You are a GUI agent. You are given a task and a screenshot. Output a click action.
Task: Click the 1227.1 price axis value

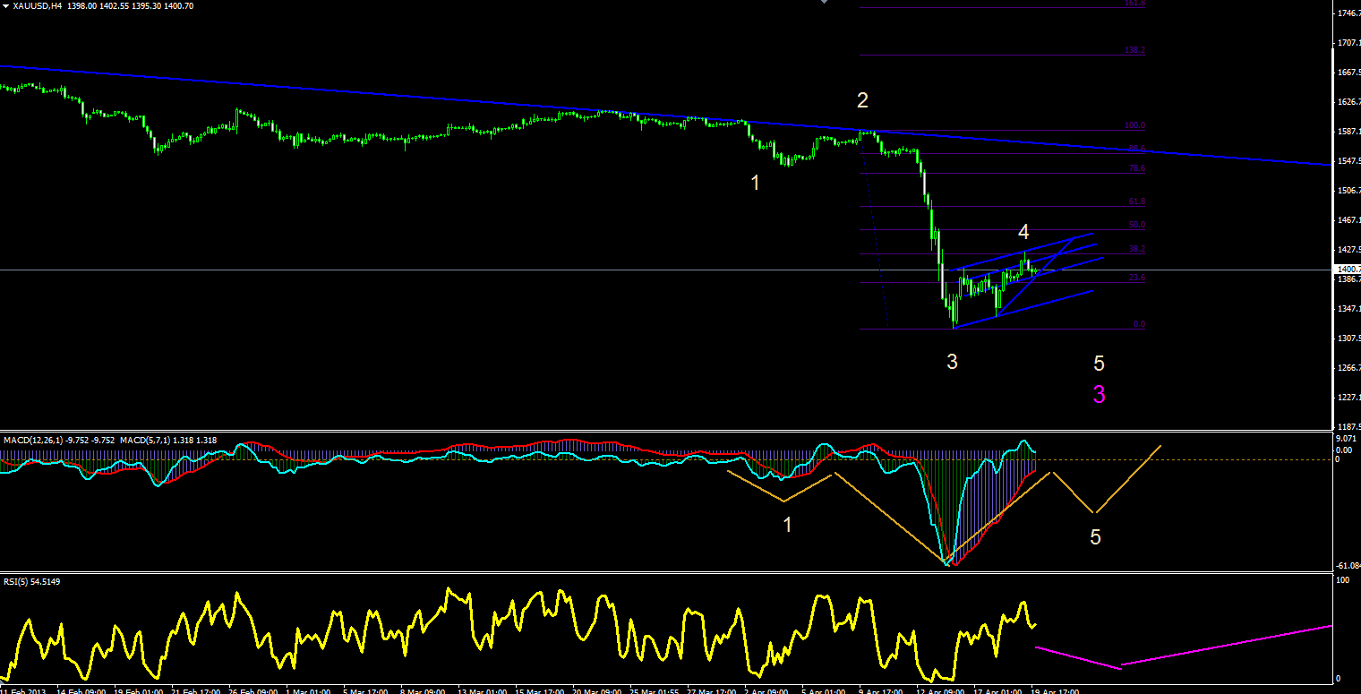[x=1348, y=398]
